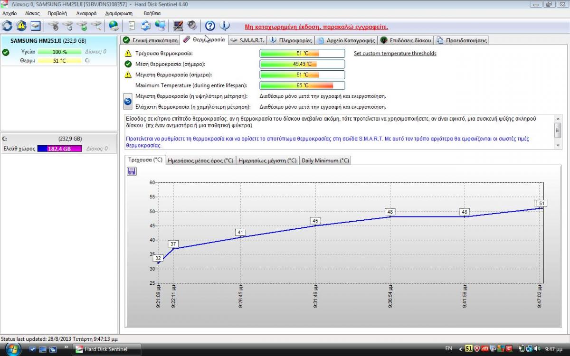
Task: Click the red ATI tray icon
Action: [x=485, y=349]
